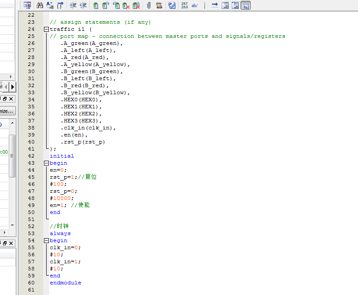Increase indent of selected code

(x=73, y=5)
